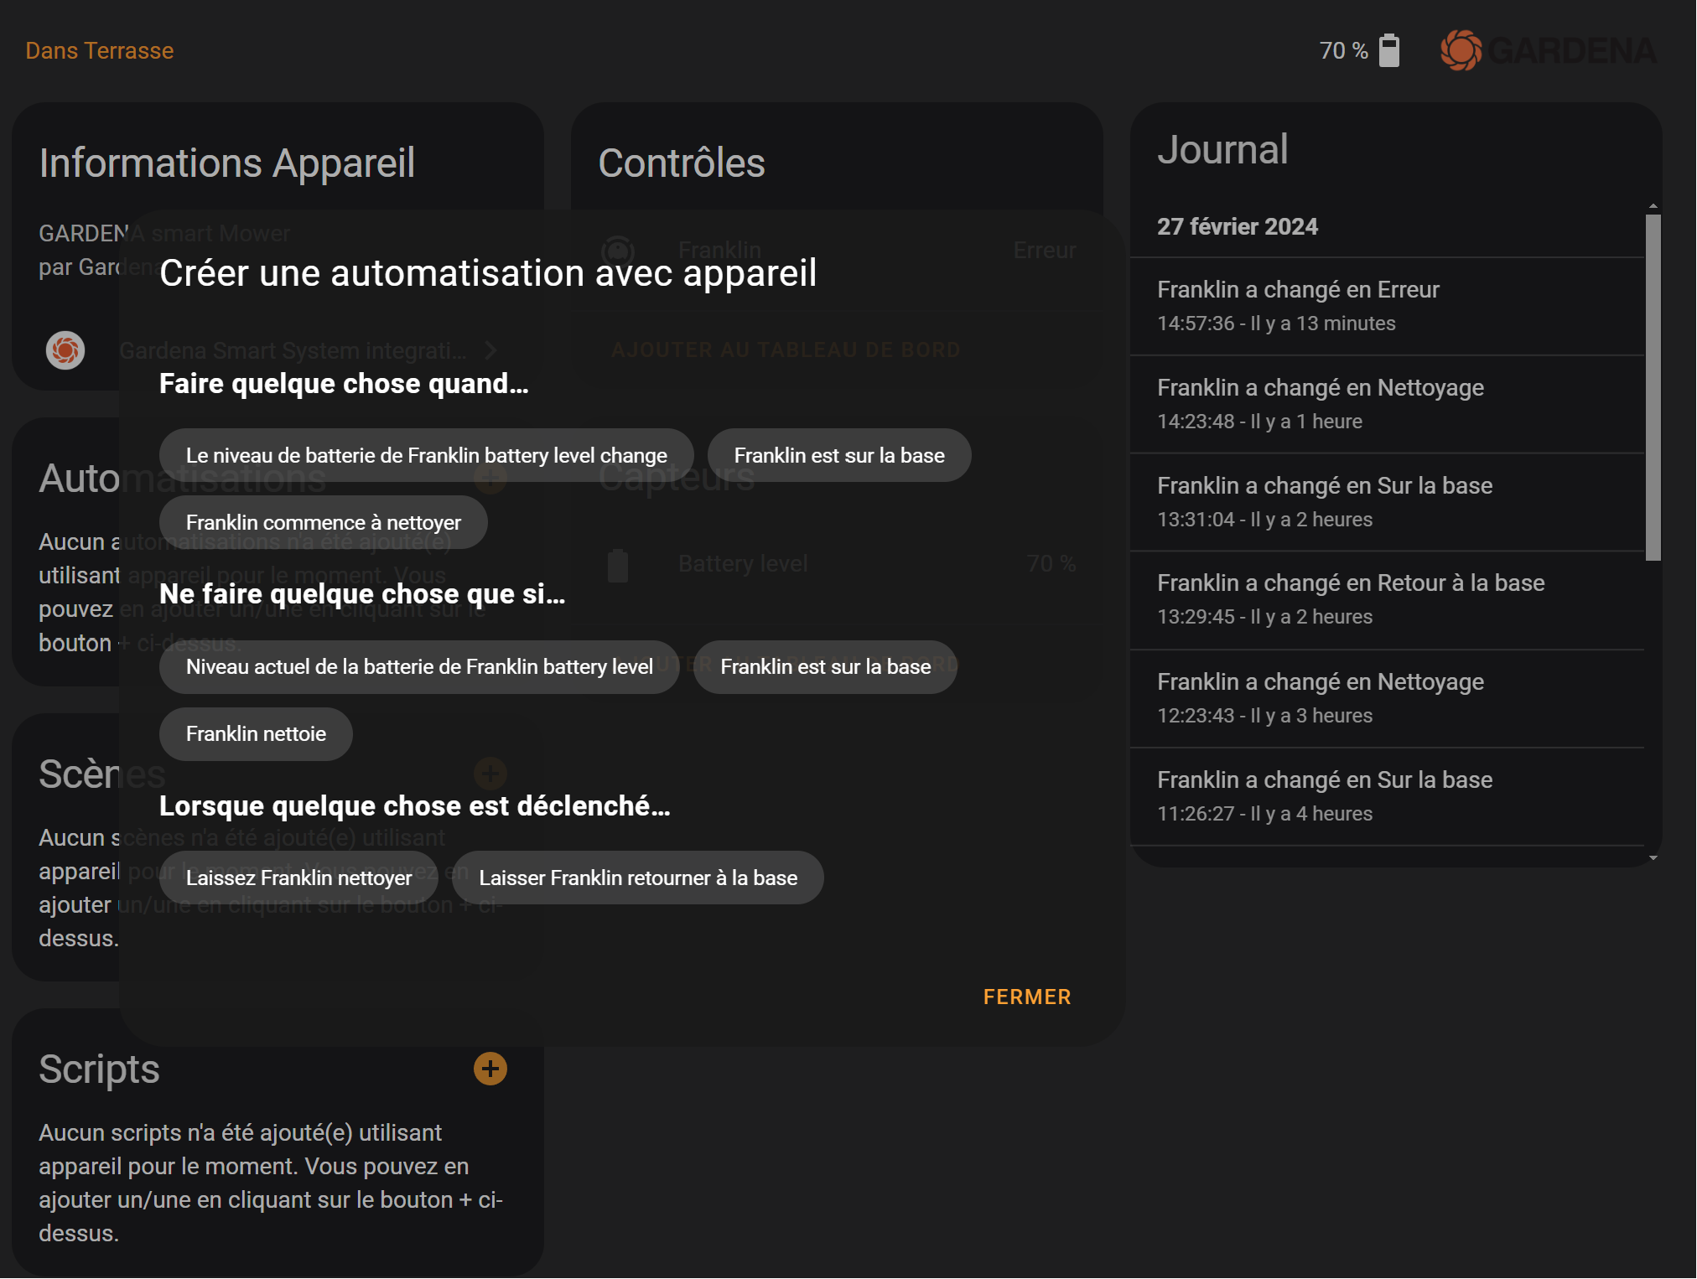Select trigger 'Le niveau de batterie de Franklin battery level change'

pos(426,455)
